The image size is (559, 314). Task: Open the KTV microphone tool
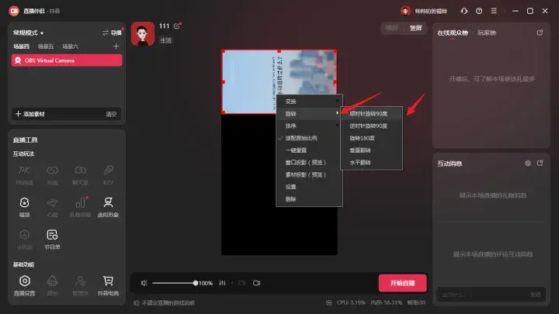(x=109, y=174)
